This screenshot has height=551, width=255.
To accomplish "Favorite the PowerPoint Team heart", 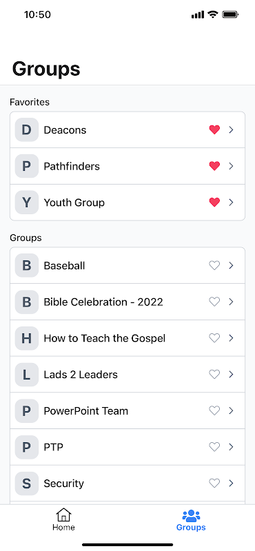I will click(x=214, y=410).
